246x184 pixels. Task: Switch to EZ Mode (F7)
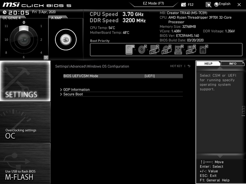coord(153,3)
